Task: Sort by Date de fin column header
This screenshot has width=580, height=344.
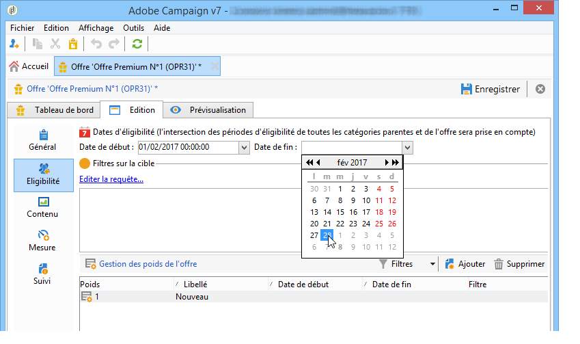Action: coord(415,285)
